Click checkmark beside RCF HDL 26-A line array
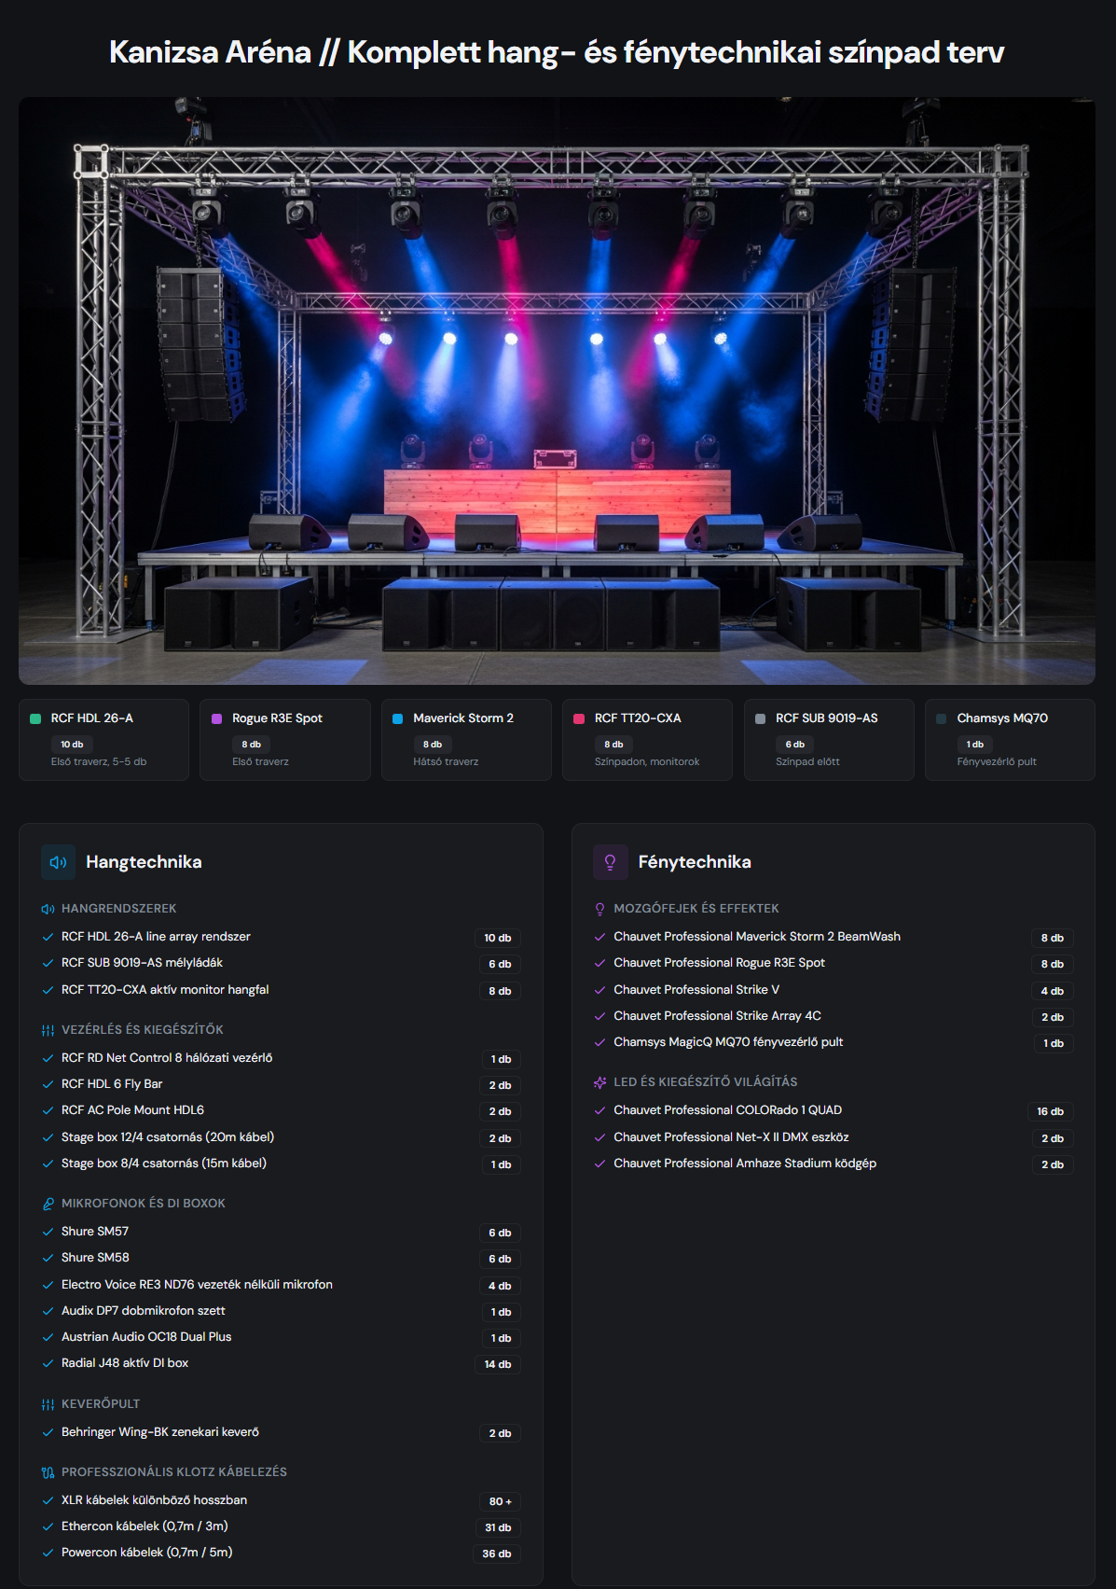This screenshot has width=1116, height=1589. (x=48, y=937)
